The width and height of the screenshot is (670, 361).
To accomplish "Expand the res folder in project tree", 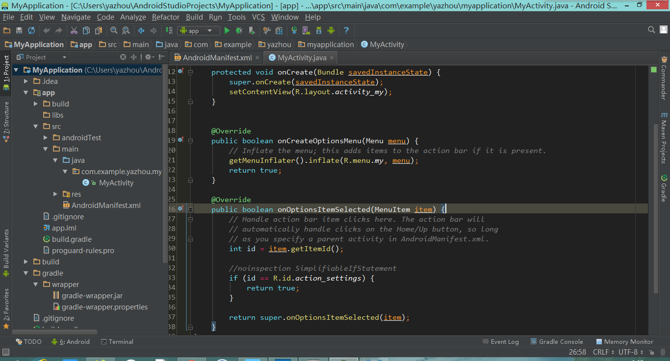I will click(x=55, y=194).
